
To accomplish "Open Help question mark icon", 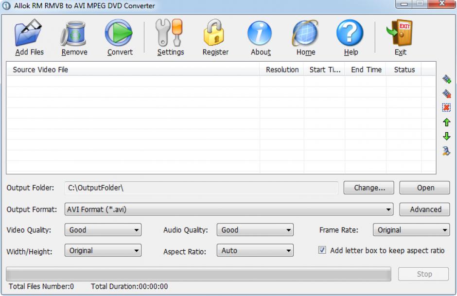I will pyautogui.click(x=350, y=33).
